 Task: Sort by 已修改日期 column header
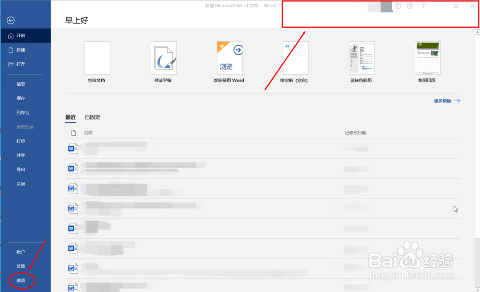355,133
